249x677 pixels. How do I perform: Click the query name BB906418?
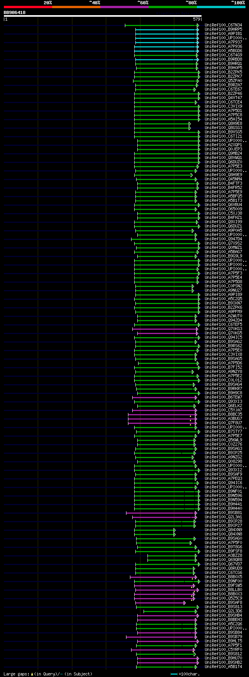(x=15, y=12)
